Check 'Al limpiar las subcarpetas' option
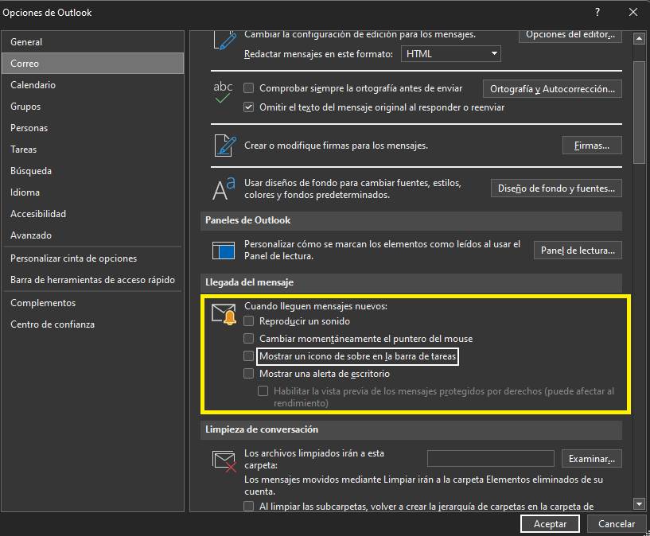Screen dimensions: 650x536 click(x=248, y=506)
